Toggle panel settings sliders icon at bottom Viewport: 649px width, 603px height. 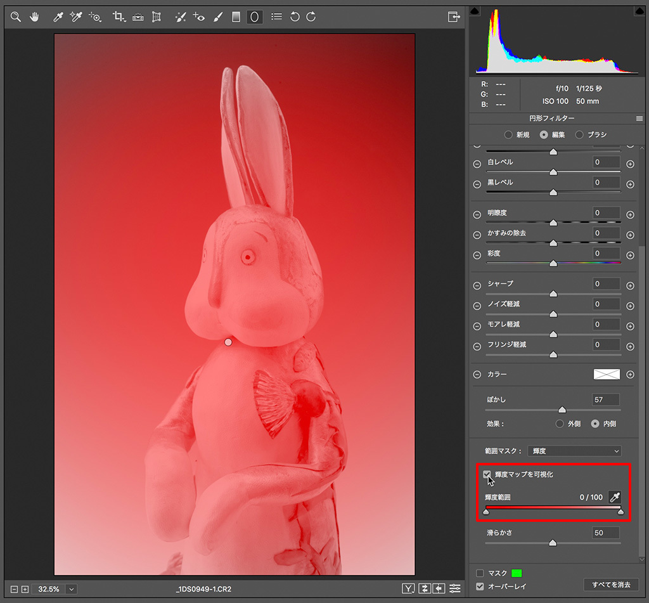pos(454,588)
